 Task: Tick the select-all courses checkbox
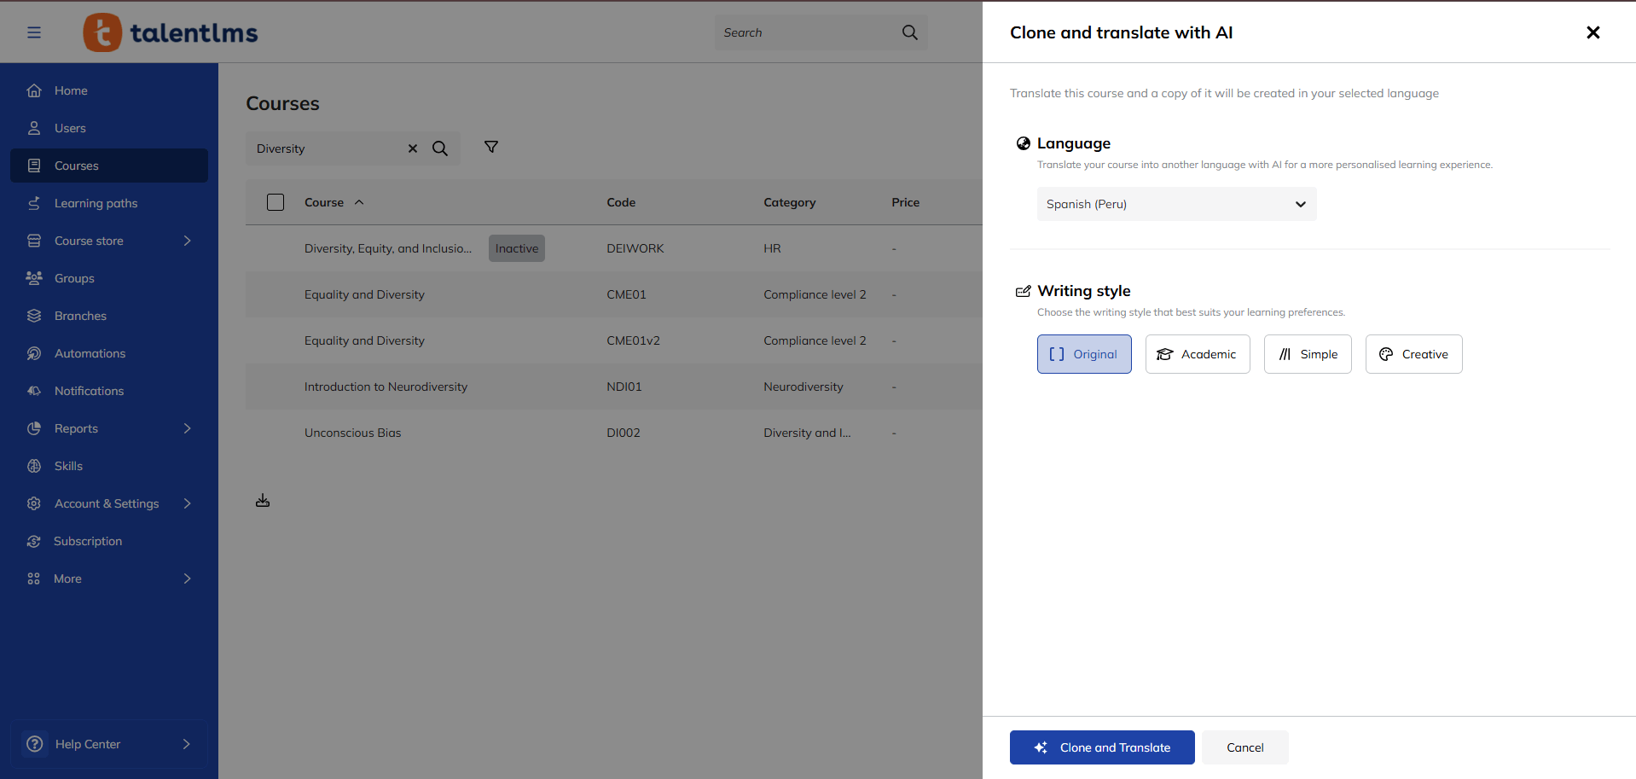276,202
